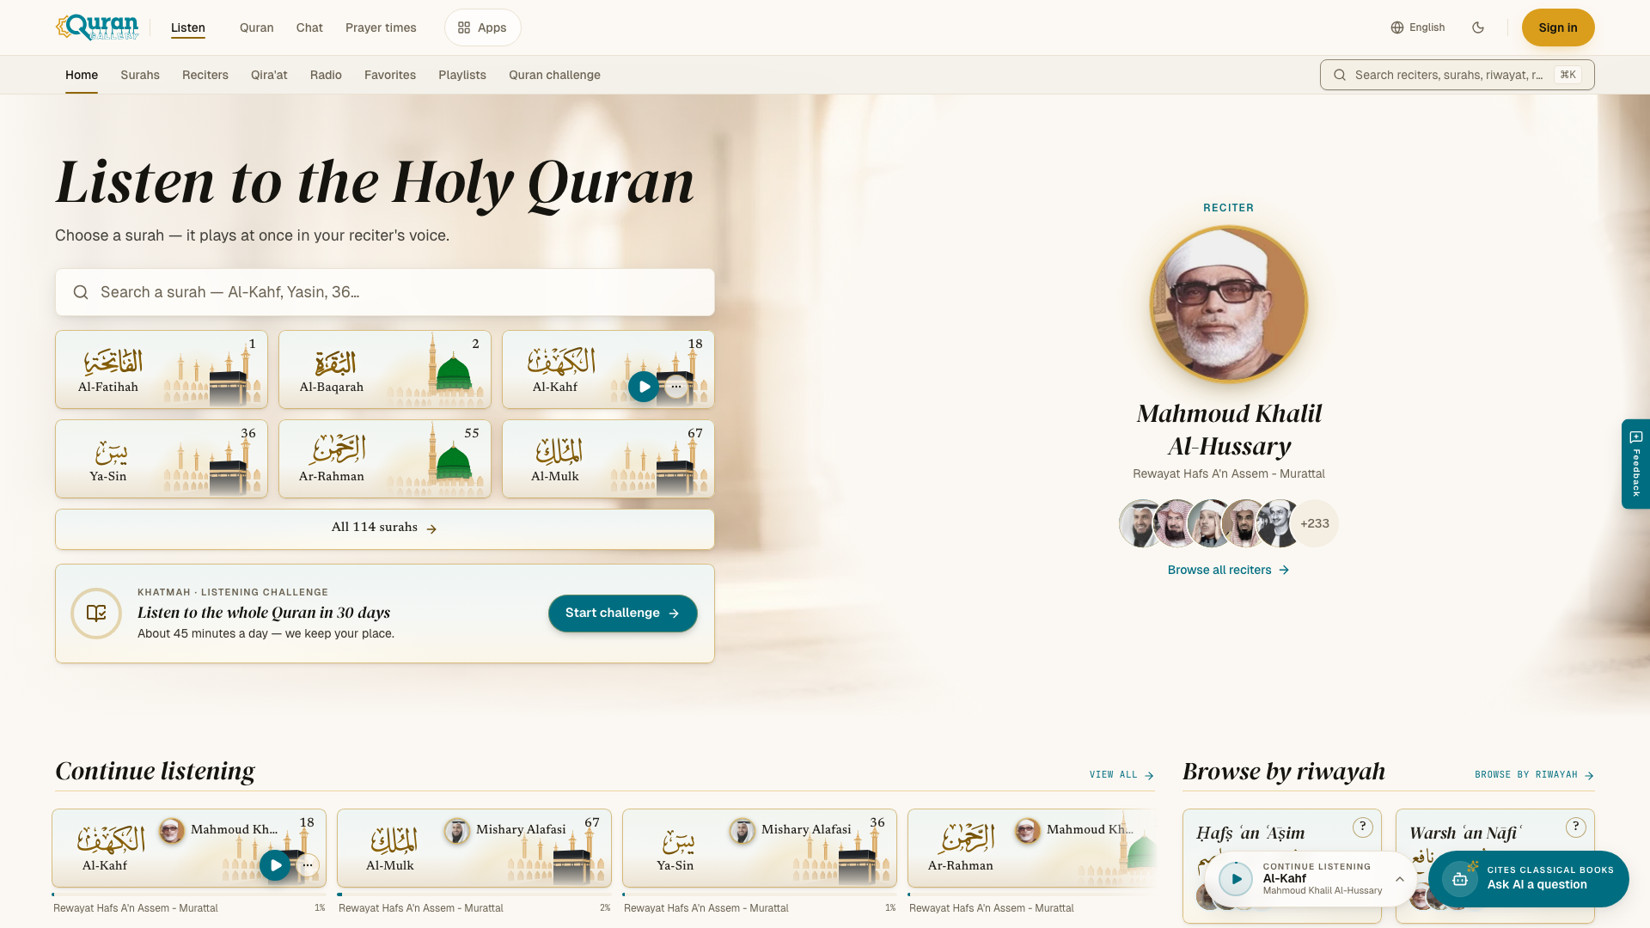Open Ask AI a question assistant
The width and height of the screenshot is (1650, 928).
1529,879
